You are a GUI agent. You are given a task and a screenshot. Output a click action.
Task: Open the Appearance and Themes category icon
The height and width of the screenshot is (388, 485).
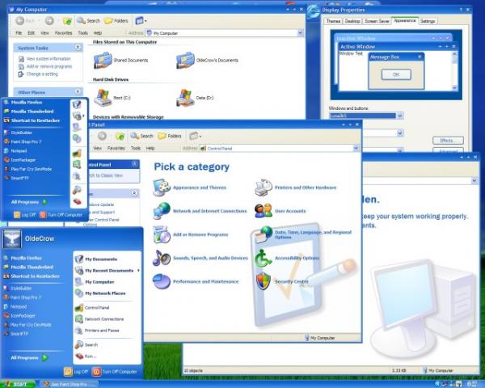(x=162, y=188)
